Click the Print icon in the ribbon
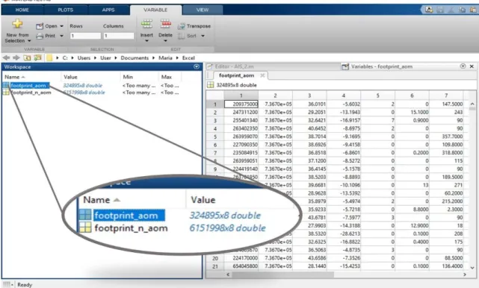Screen dimensions: 479x288 point(40,36)
